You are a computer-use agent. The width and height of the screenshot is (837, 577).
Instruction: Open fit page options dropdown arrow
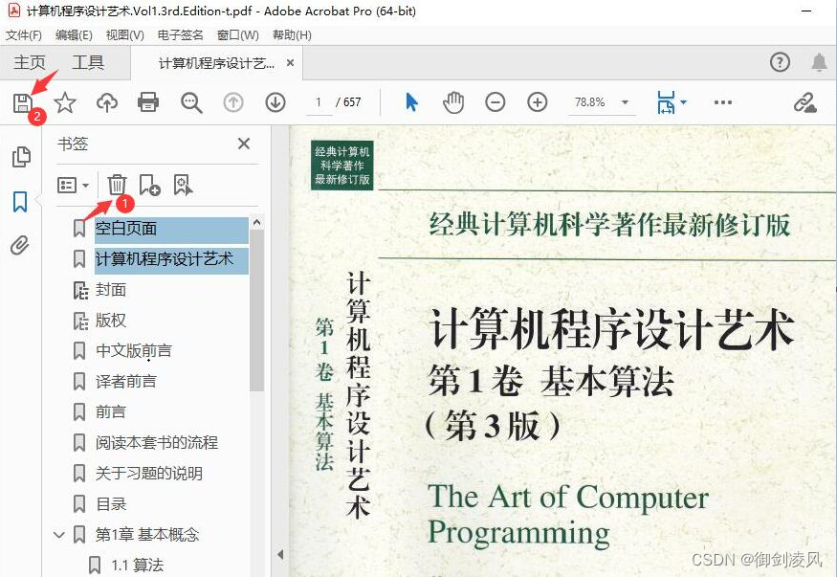point(683,101)
